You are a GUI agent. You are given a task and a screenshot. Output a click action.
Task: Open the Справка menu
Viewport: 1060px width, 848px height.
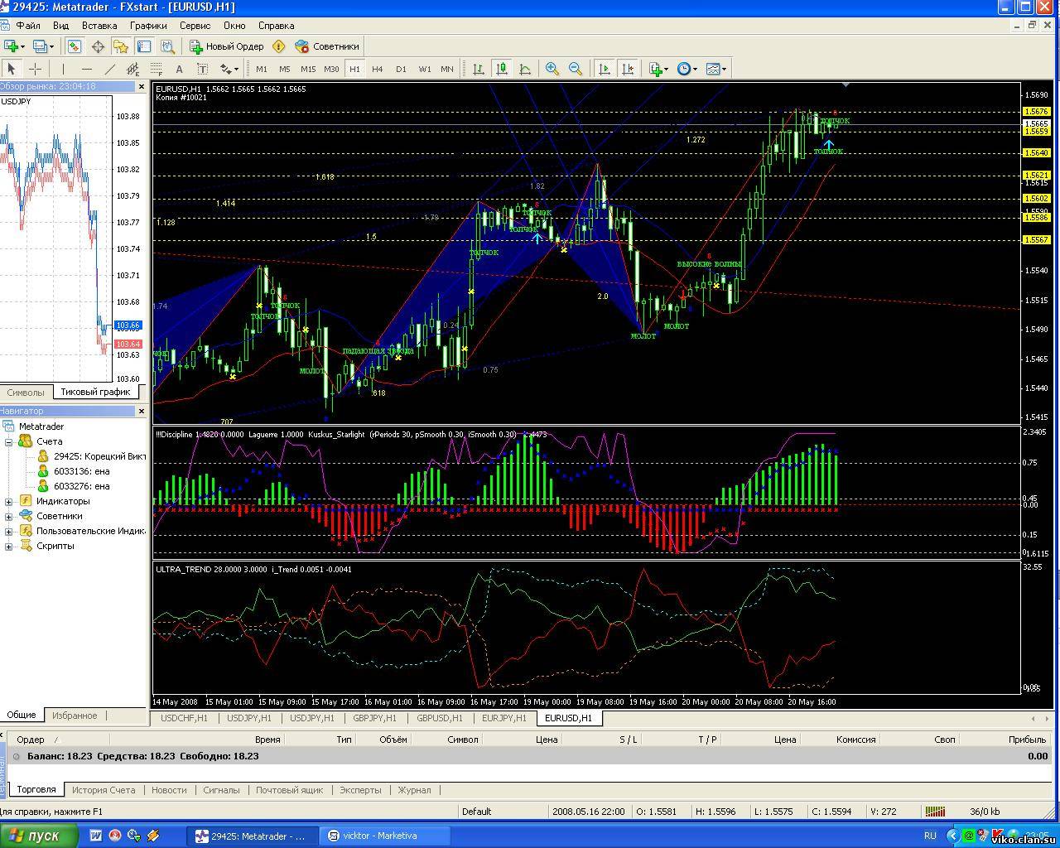tap(276, 26)
